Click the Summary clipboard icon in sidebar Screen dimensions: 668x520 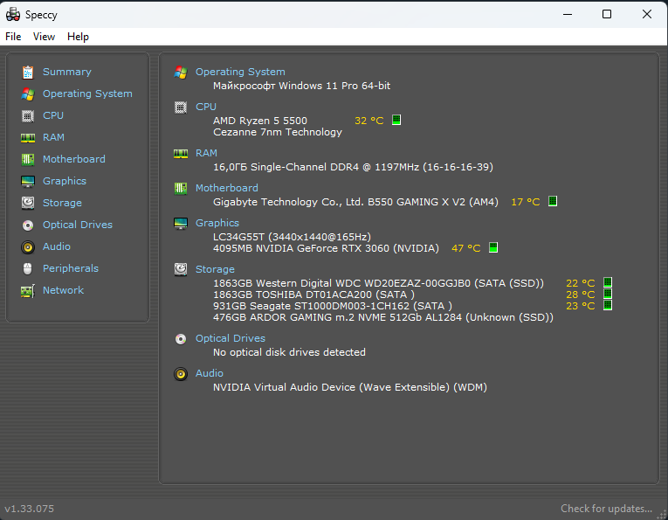[x=28, y=72]
